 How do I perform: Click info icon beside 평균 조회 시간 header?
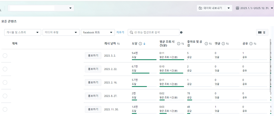[x=178, y=44]
